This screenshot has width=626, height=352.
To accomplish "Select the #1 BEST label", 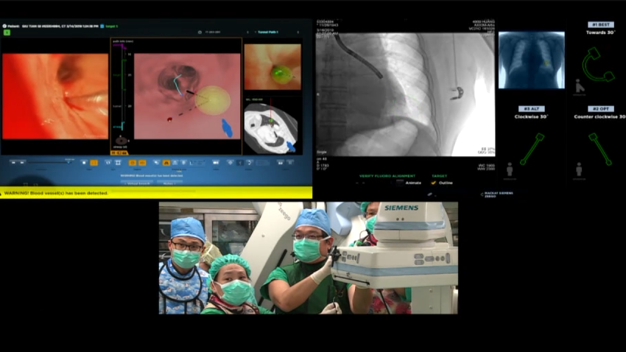I will 600,24.
